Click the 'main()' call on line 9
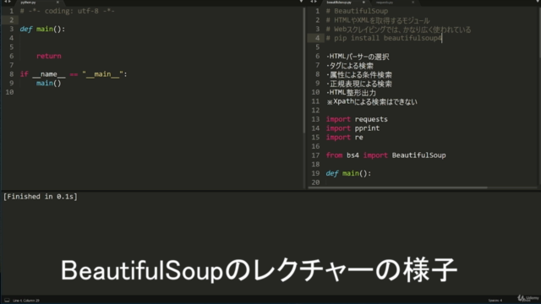The height and width of the screenshot is (304, 541). click(49, 83)
